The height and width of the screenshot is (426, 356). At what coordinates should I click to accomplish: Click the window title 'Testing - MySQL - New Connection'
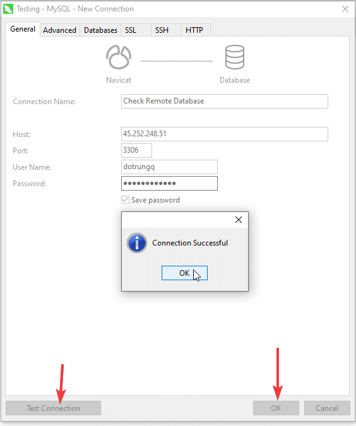tap(75, 9)
